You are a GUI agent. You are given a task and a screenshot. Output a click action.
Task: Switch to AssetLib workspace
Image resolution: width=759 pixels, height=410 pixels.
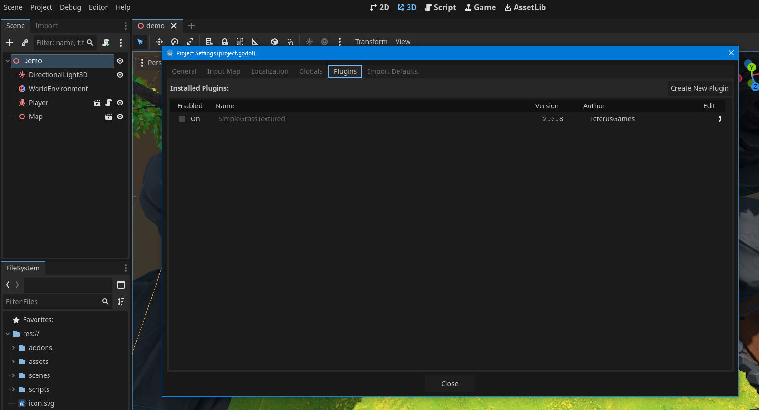[525, 7]
